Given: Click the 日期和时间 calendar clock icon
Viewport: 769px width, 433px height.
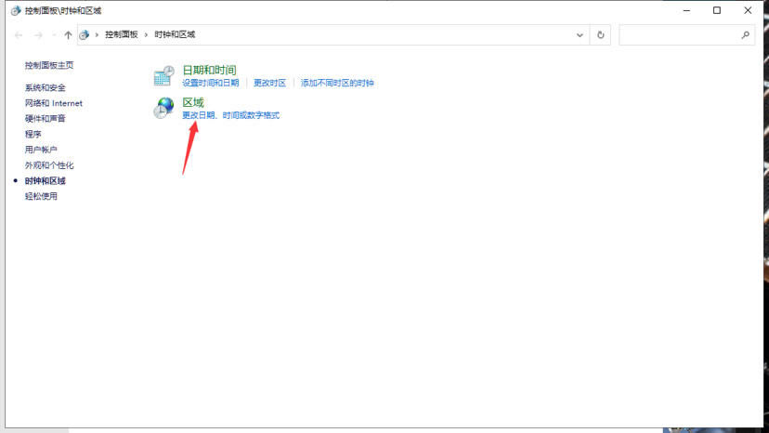Looking at the screenshot, I should [163, 76].
